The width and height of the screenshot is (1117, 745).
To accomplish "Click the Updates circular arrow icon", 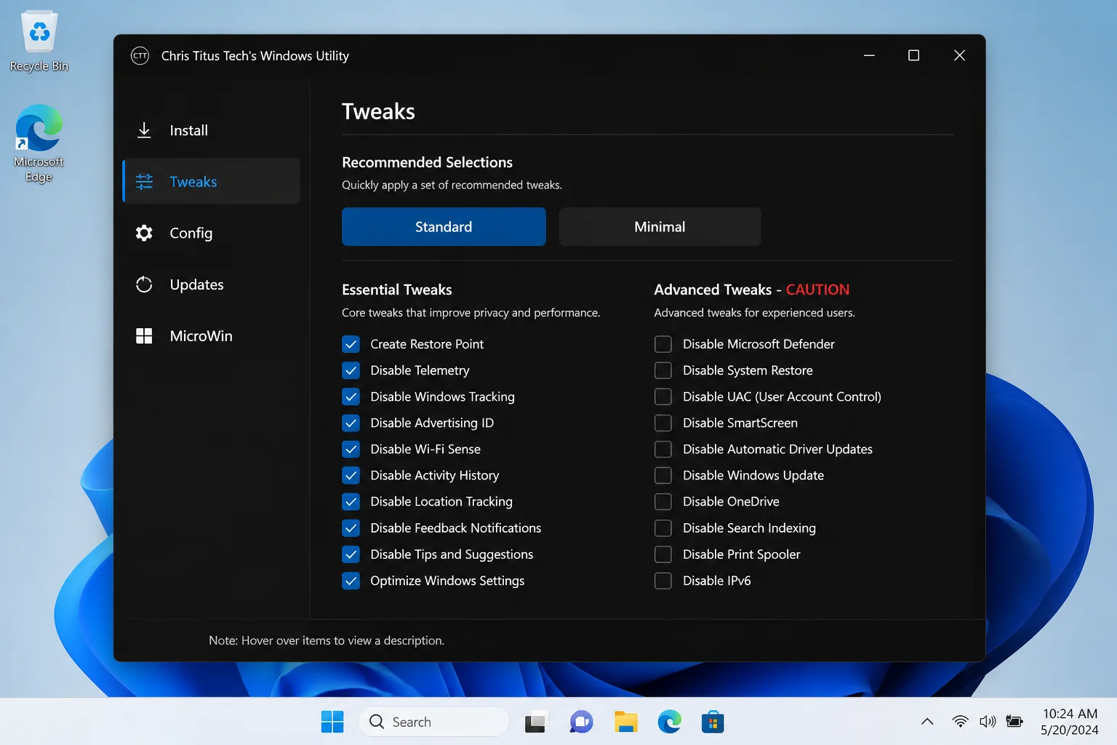I will click(144, 284).
